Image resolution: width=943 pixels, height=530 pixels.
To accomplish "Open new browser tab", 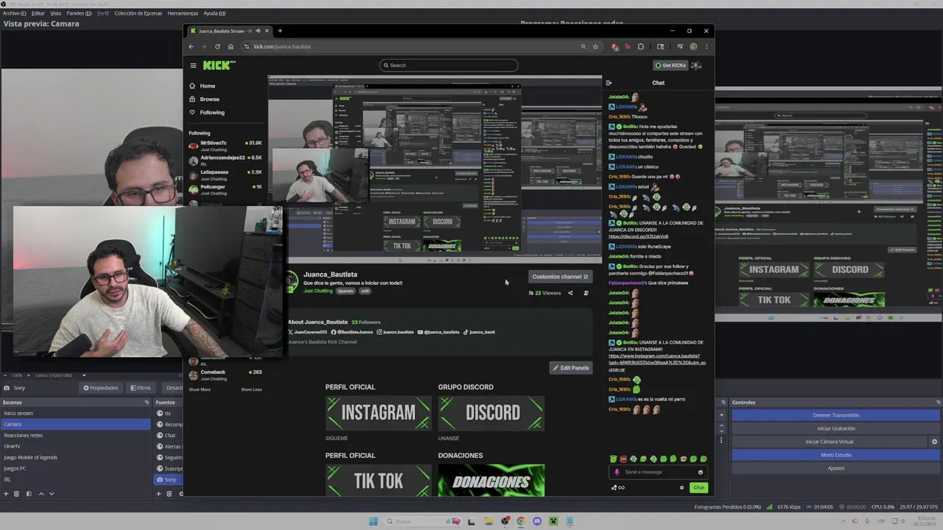I will coord(280,31).
